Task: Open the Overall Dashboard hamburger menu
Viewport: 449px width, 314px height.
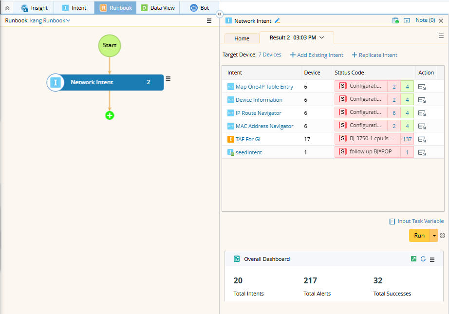Action: 432,259
